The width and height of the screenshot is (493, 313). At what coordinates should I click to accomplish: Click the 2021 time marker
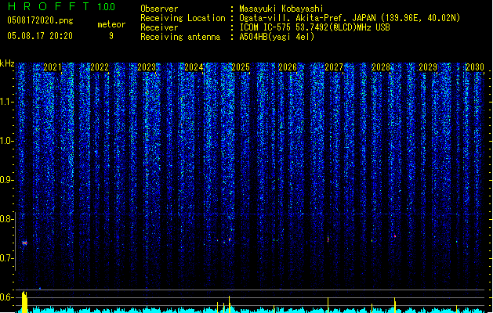coord(53,67)
